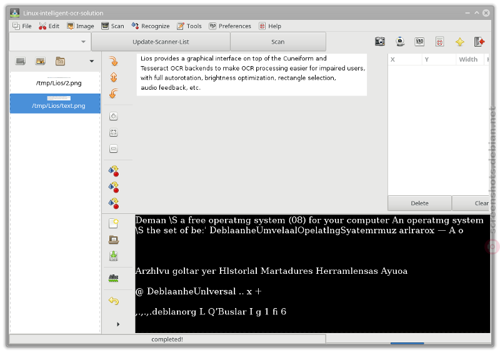
Task: Click the zoom-fit icon
Action: click(114, 132)
